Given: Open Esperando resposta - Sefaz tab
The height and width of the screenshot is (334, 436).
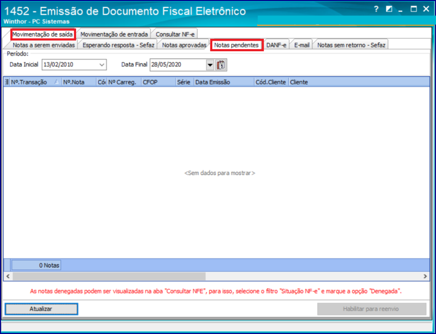Looking at the screenshot, I should pyautogui.click(x=118, y=45).
